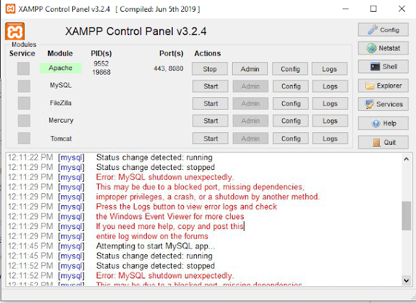
Task: Stop the Apache module
Action: click(x=209, y=69)
